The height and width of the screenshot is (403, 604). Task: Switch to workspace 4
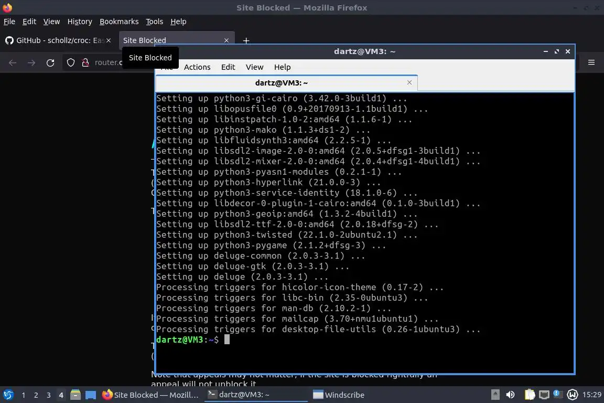click(61, 395)
